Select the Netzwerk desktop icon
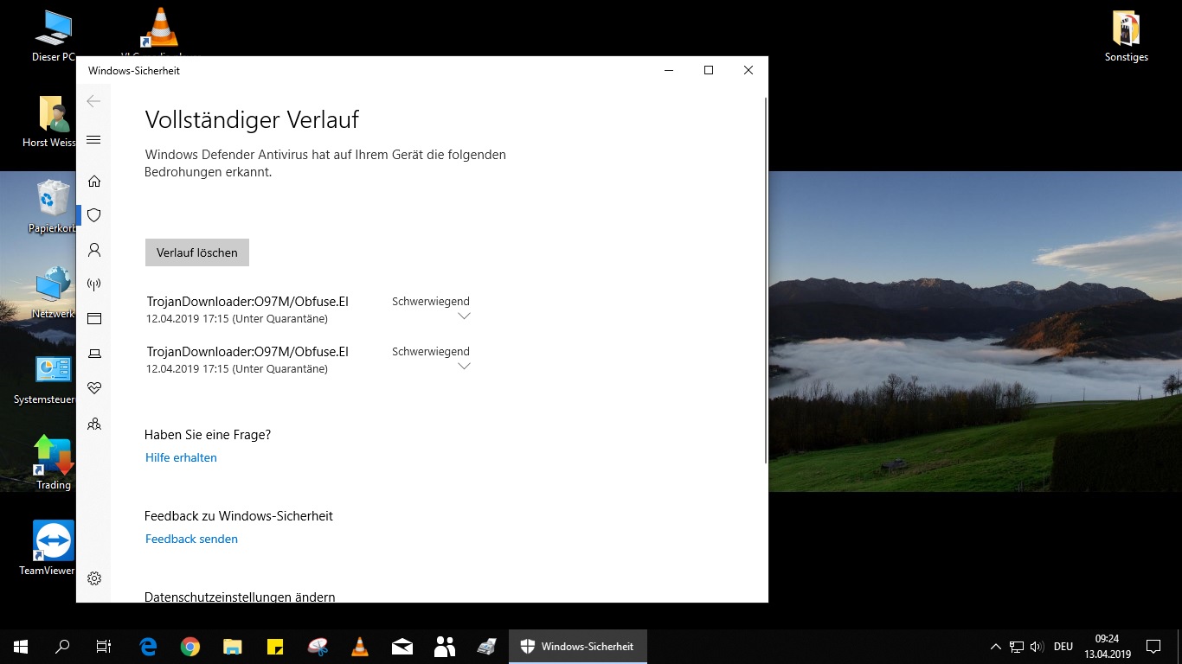 (x=53, y=292)
